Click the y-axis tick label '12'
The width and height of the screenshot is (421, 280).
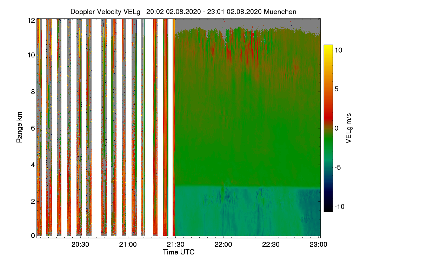[31, 20]
